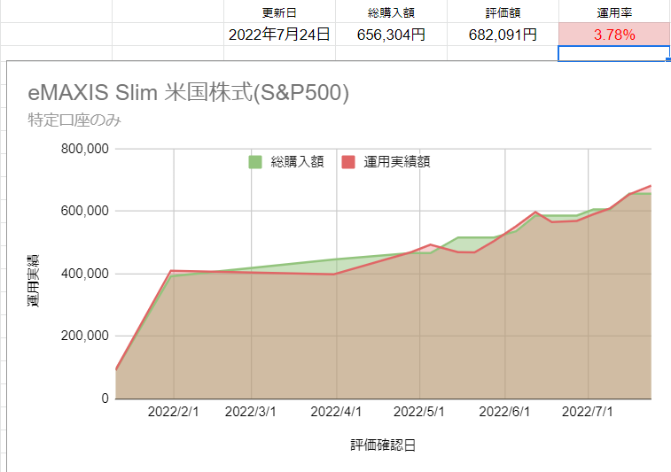
Task: Select the 更新日 header cell
Action: [279, 12]
